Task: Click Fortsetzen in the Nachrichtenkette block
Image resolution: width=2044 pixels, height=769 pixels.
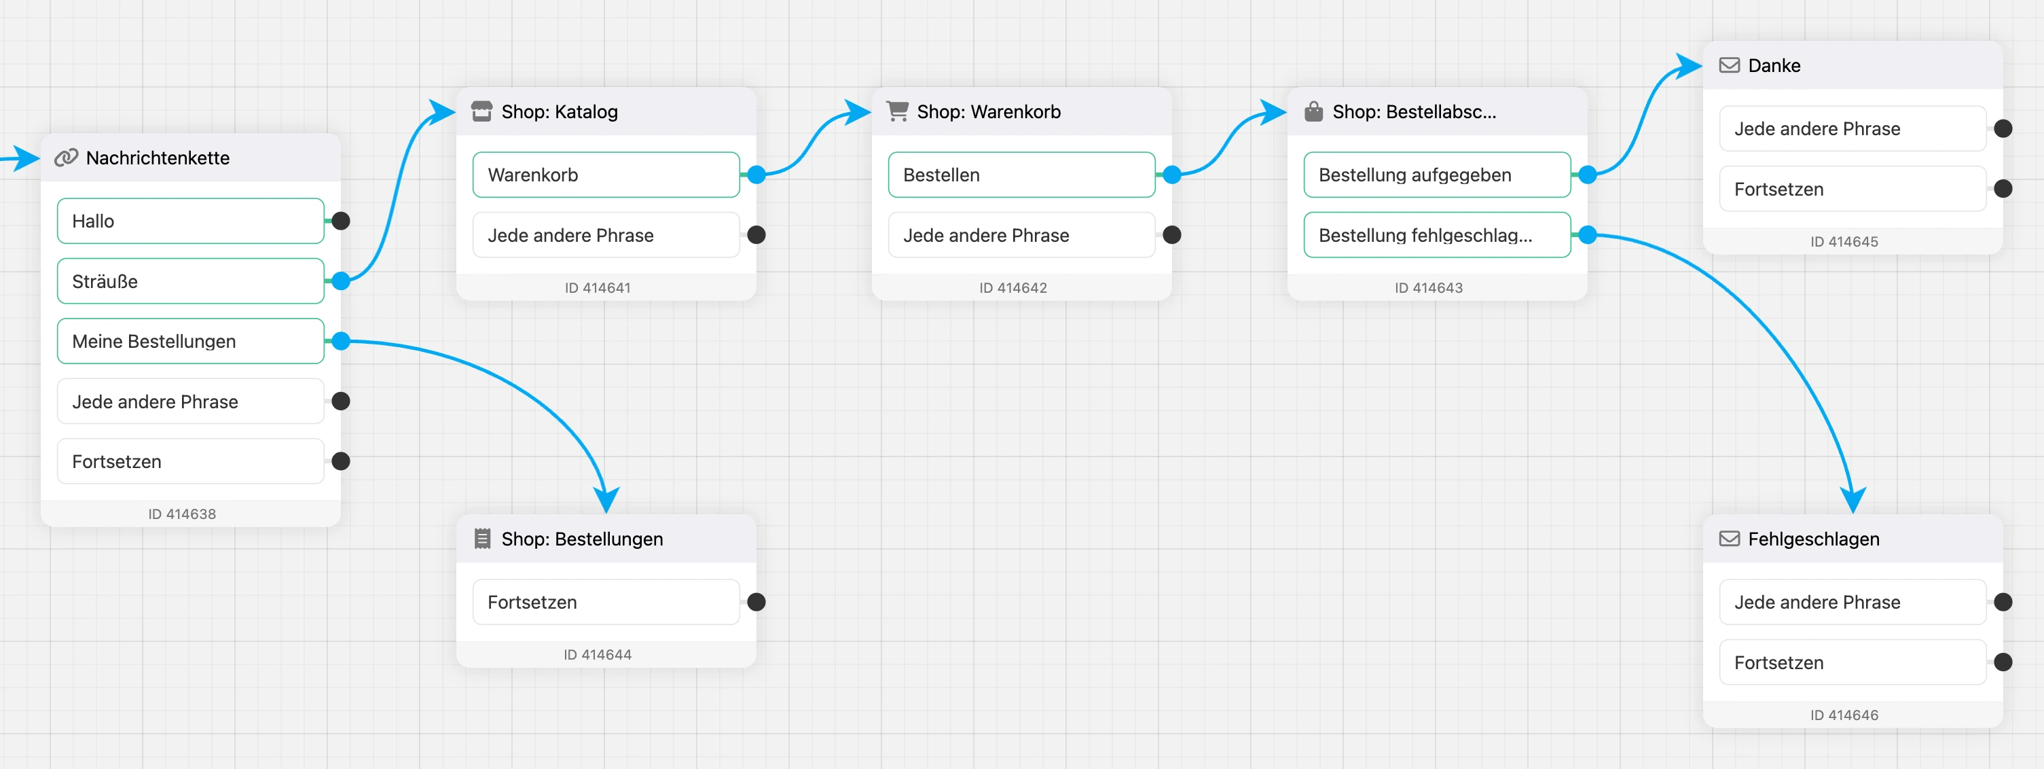Action: [190, 462]
